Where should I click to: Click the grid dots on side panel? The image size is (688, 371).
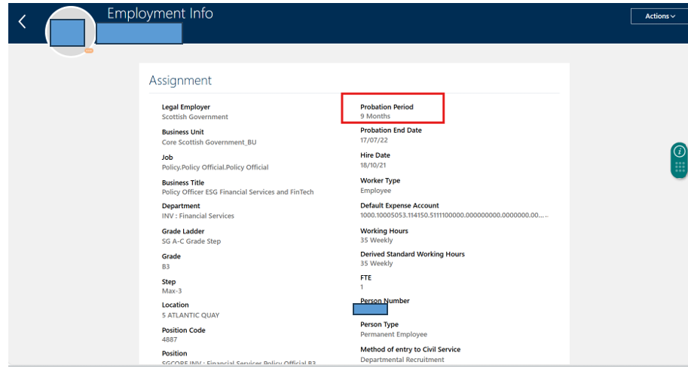pos(680,167)
